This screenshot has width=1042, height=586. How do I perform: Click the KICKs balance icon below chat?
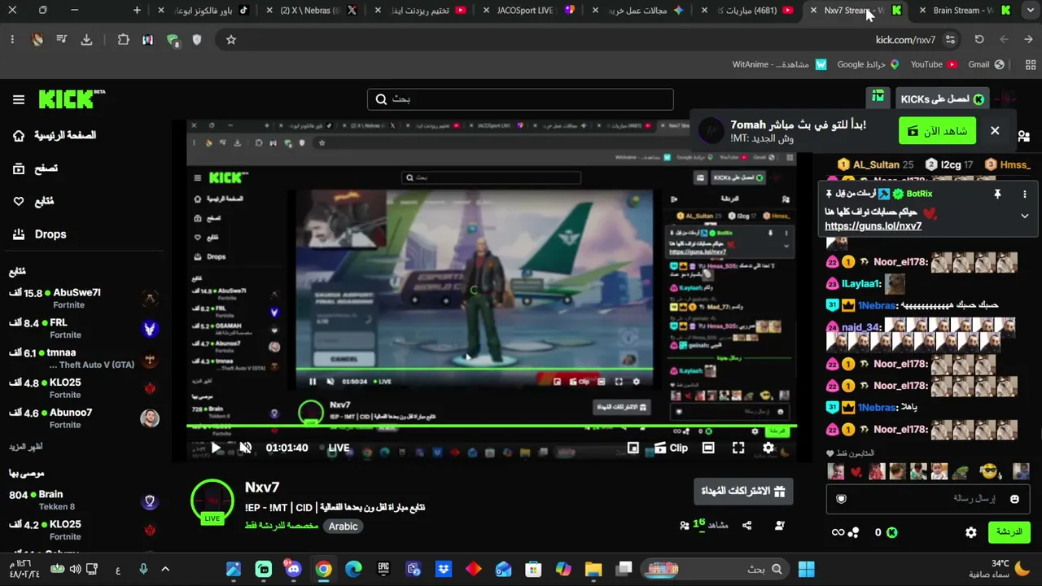891,532
